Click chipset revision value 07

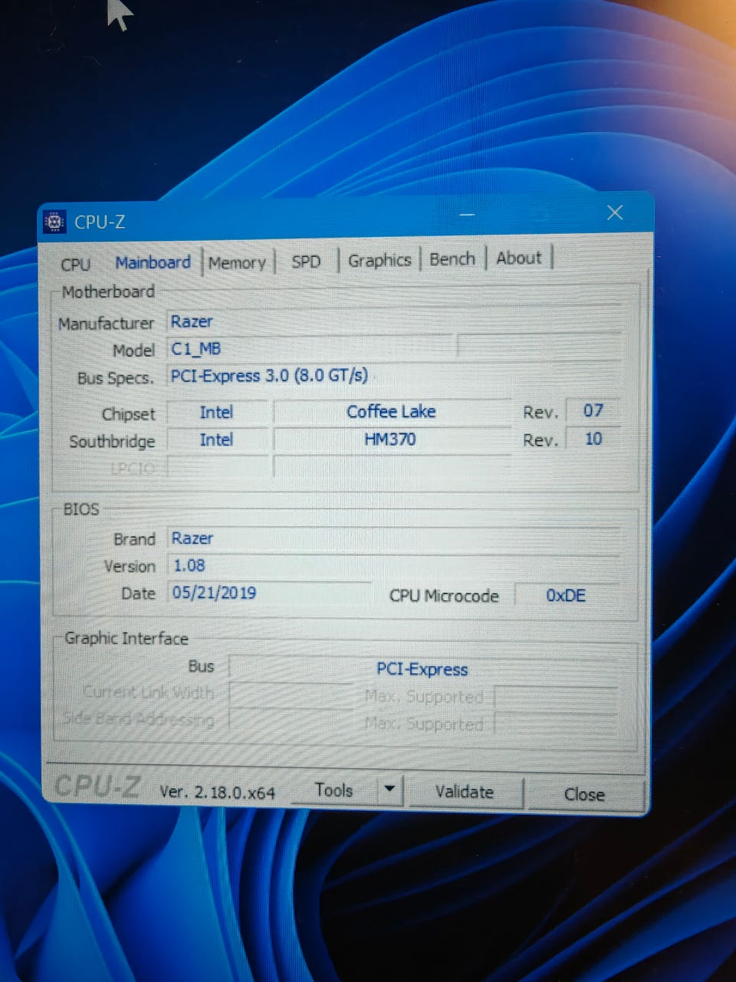click(593, 410)
